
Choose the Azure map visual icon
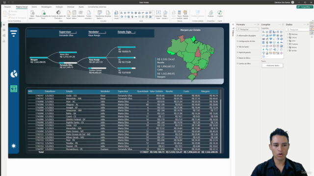(x=278, y=43)
